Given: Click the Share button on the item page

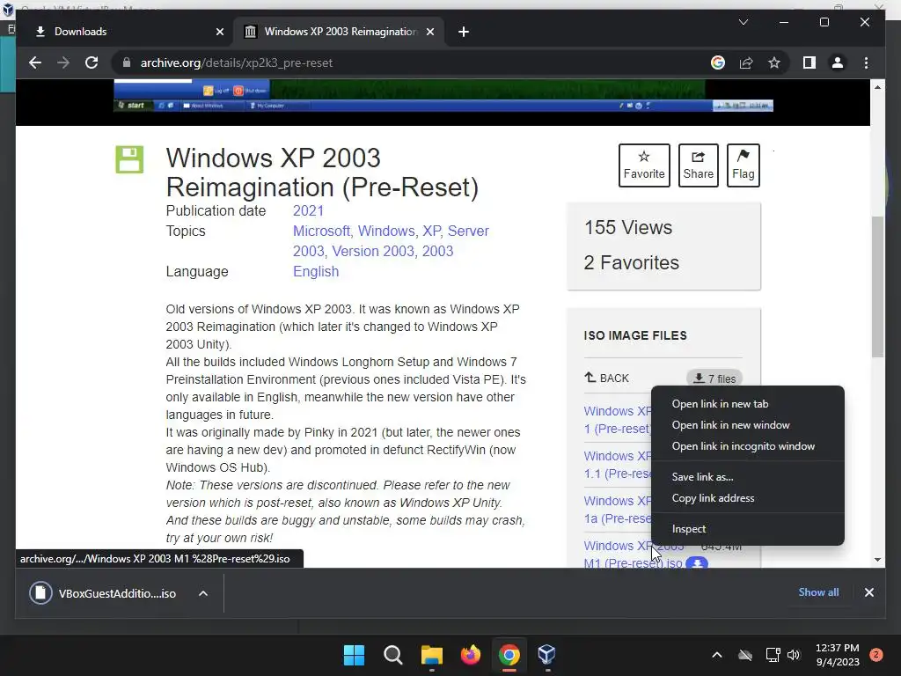Looking at the screenshot, I should (x=698, y=165).
